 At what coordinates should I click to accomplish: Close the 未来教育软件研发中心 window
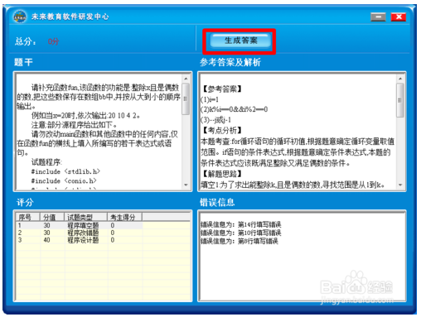coord(399,17)
